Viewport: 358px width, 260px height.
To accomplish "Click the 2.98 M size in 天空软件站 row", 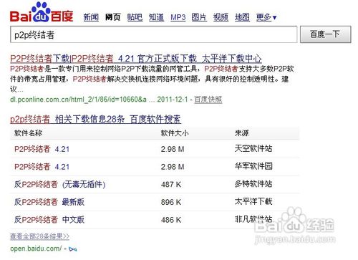I will pos(173,149).
